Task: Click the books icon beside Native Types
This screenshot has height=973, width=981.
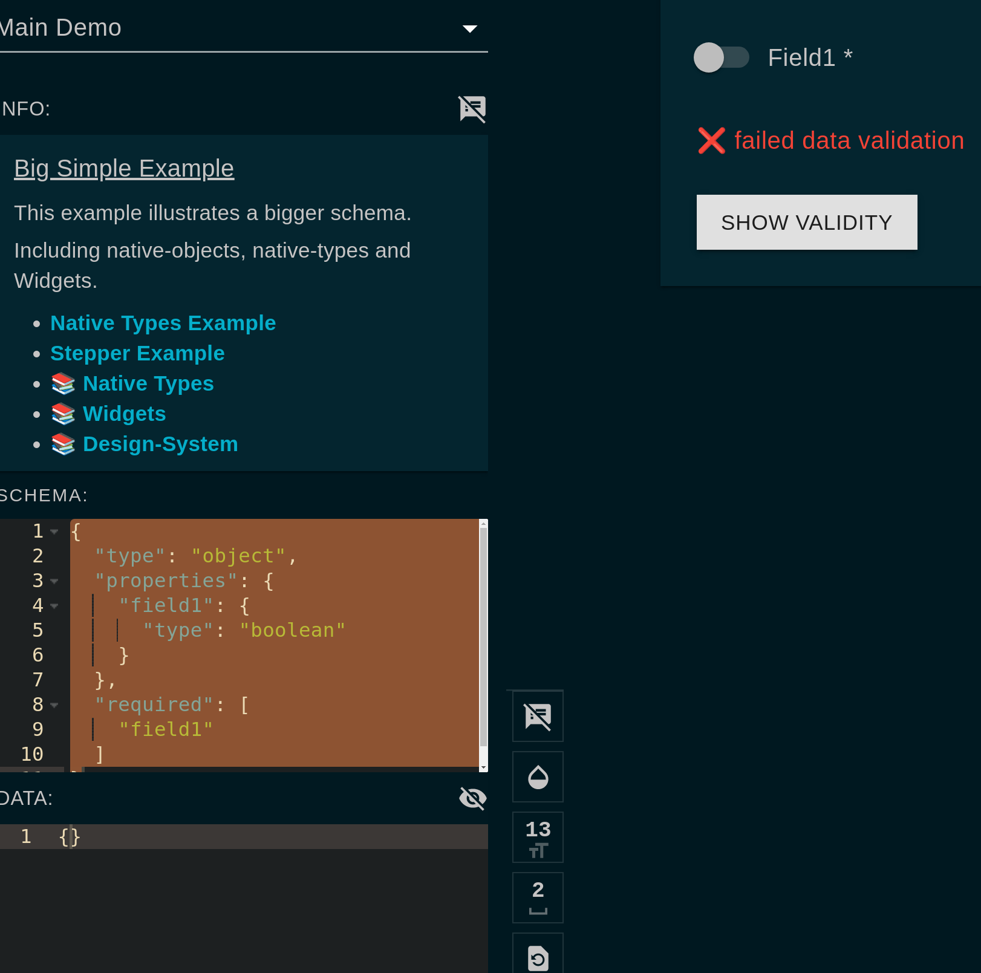Action: 63,383
